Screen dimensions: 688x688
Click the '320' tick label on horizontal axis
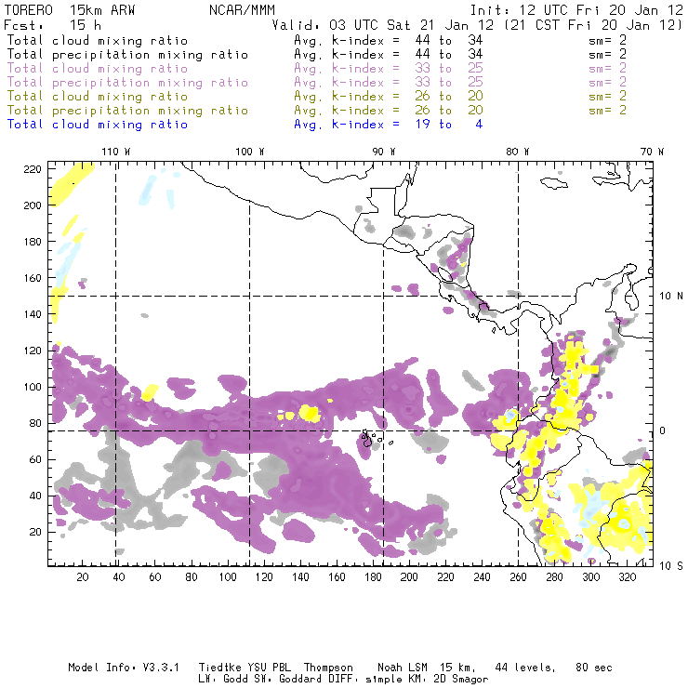[x=627, y=577]
